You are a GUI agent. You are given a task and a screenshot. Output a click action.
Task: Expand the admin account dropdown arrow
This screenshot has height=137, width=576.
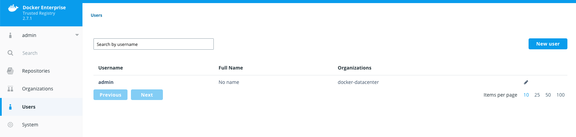point(77,35)
